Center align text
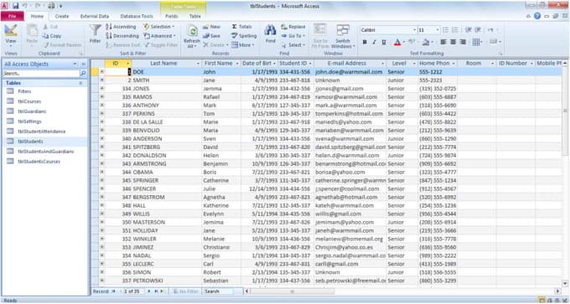This screenshot has height=304, width=570. point(453,42)
